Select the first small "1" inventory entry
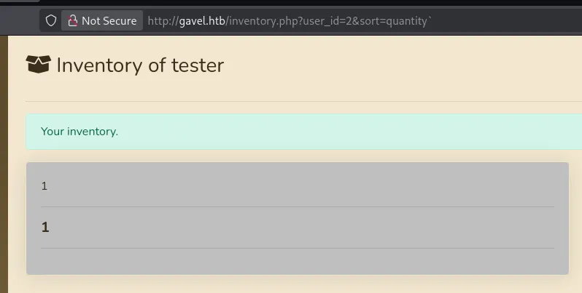The image size is (582, 293). [44, 186]
